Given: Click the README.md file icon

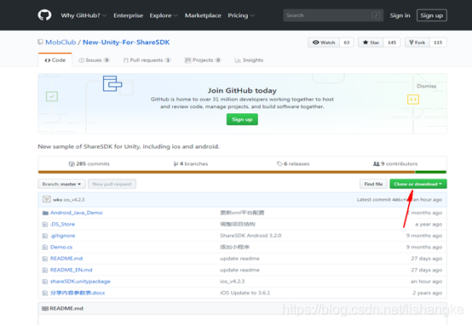Looking at the screenshot, I should pos(45,259).
